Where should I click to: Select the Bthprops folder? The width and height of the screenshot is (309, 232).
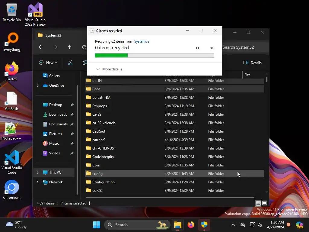[x=174, y=106]
